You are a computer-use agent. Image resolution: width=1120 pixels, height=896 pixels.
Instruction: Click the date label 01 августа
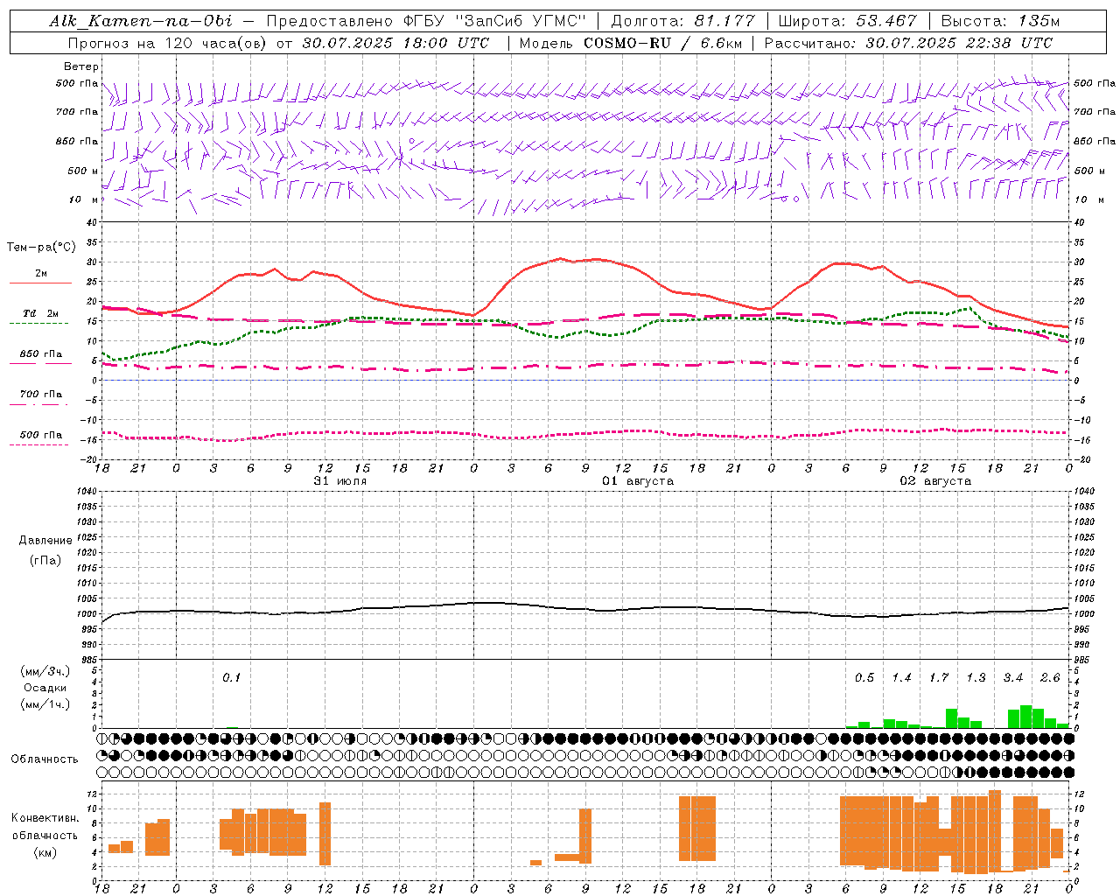[x=638, y=480]
